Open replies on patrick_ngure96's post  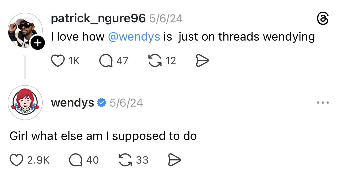[105, 61]
